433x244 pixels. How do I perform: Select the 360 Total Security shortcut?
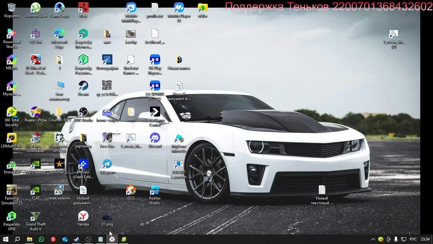[12, 117]
